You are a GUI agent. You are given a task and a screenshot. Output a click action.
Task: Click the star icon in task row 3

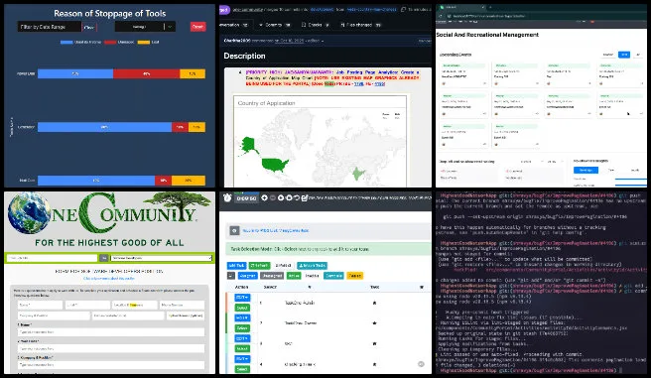374,343
